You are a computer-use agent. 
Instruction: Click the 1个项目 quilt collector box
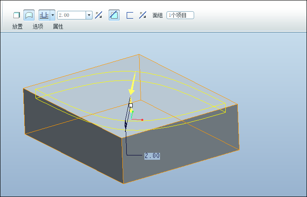[180, 15]
